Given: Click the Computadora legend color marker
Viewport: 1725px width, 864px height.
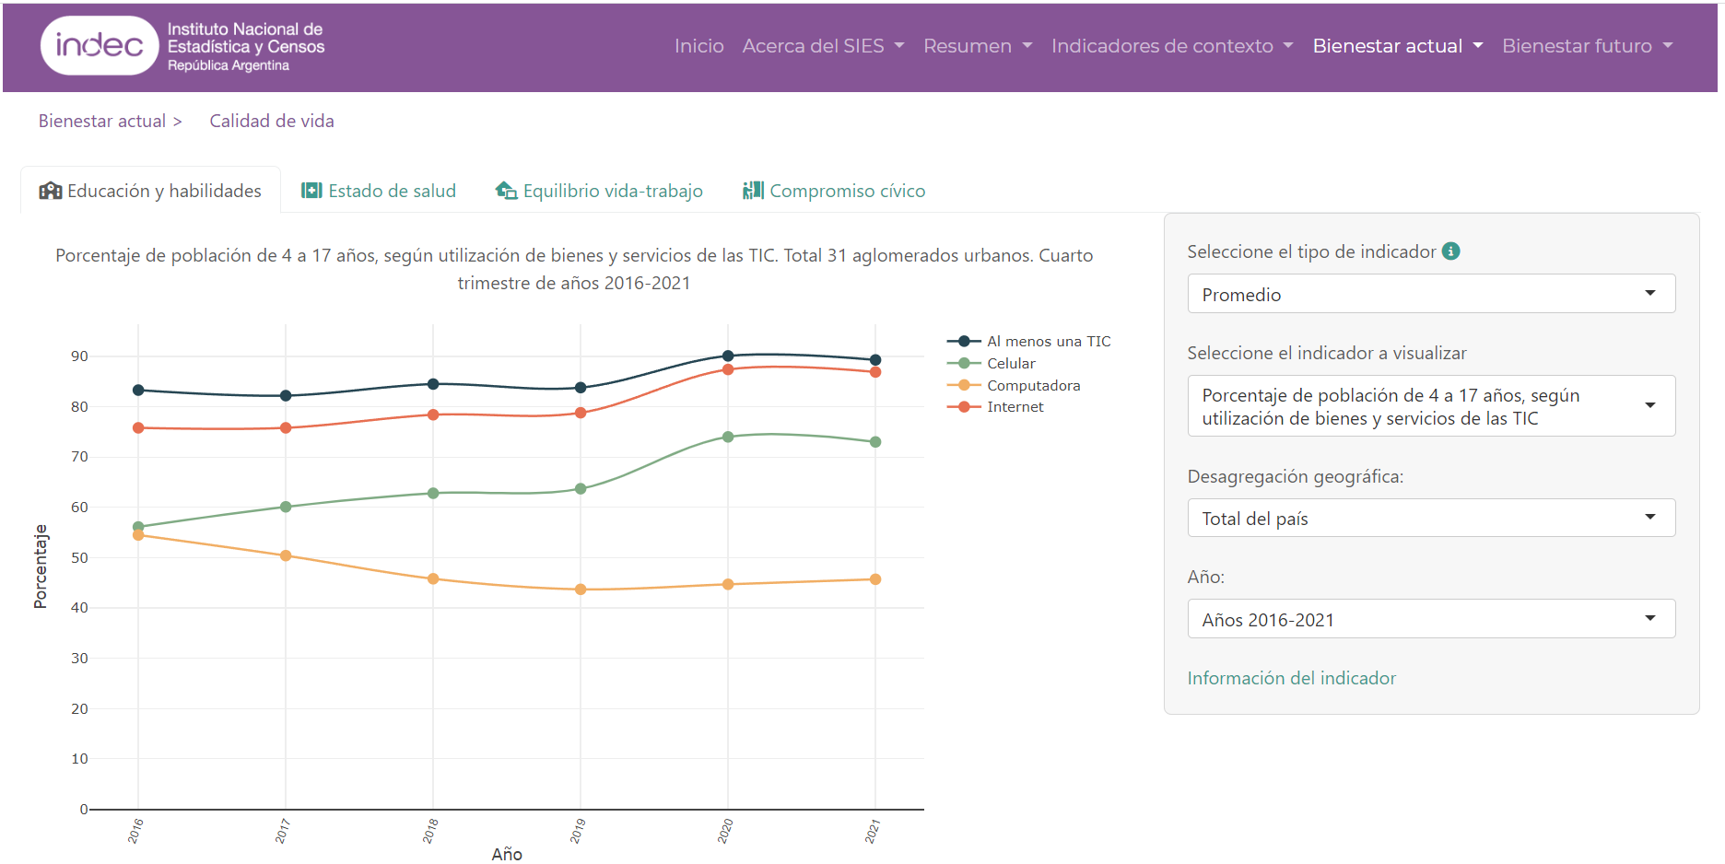Looking at the screenshot, I should tap(964, 385).
